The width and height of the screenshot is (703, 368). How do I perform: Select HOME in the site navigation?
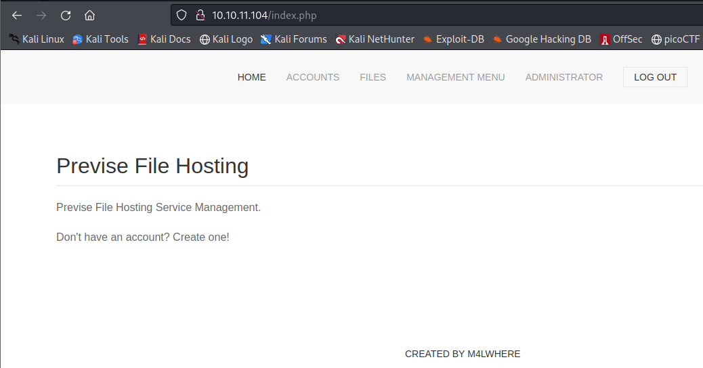point(251,77)
